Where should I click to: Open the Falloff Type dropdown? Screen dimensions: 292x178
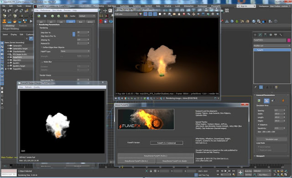point(75,51)
